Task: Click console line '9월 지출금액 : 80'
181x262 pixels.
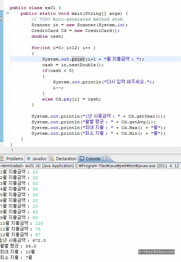Action: pyautogui.click(x=19, y=217)
